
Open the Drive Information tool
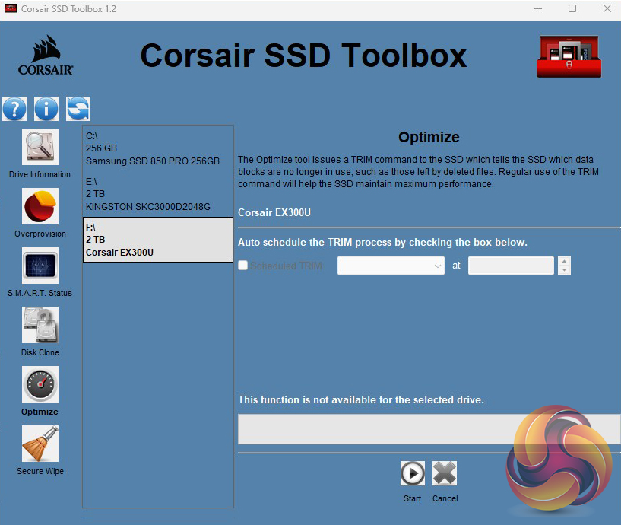[x=40, y=147]
